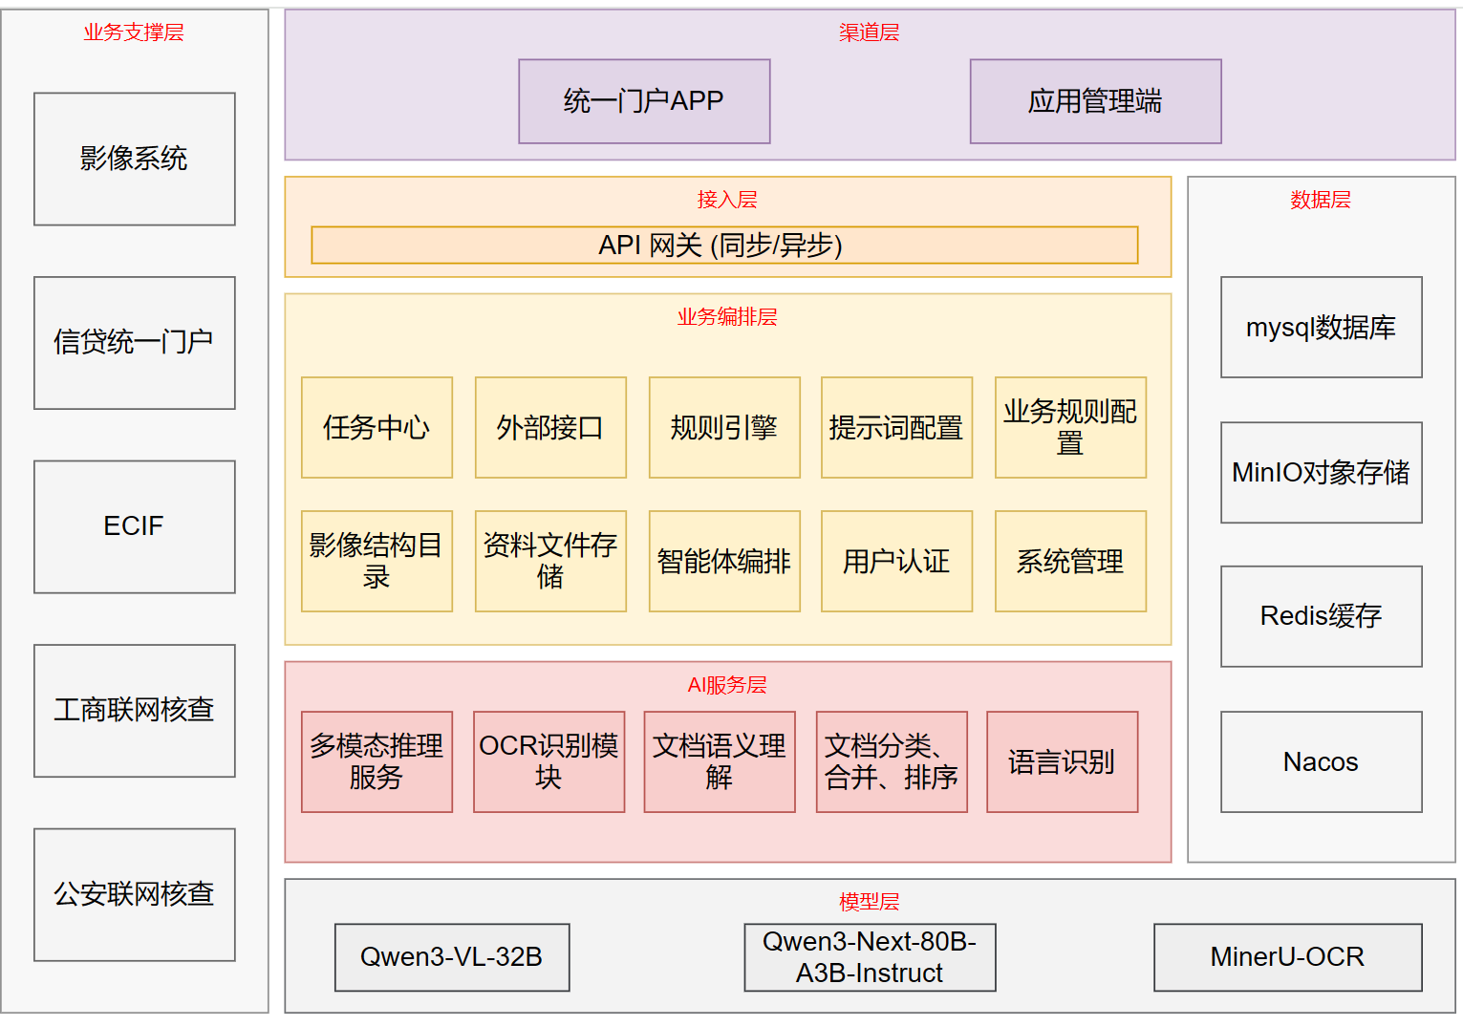The height and width of the screenshot is (1027, 1463).
Task: Select the Qwen3-Next-80B-A3B-Instruct model box
Action: pyautogui.click(x=870, y=956)
